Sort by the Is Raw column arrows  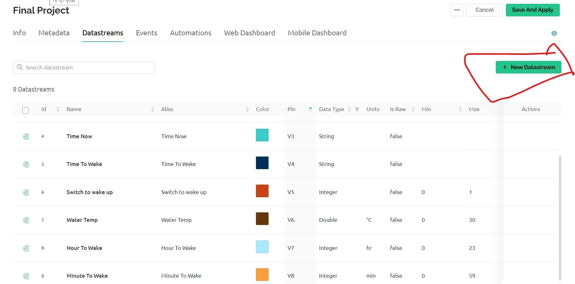click(x=413, y=109)
